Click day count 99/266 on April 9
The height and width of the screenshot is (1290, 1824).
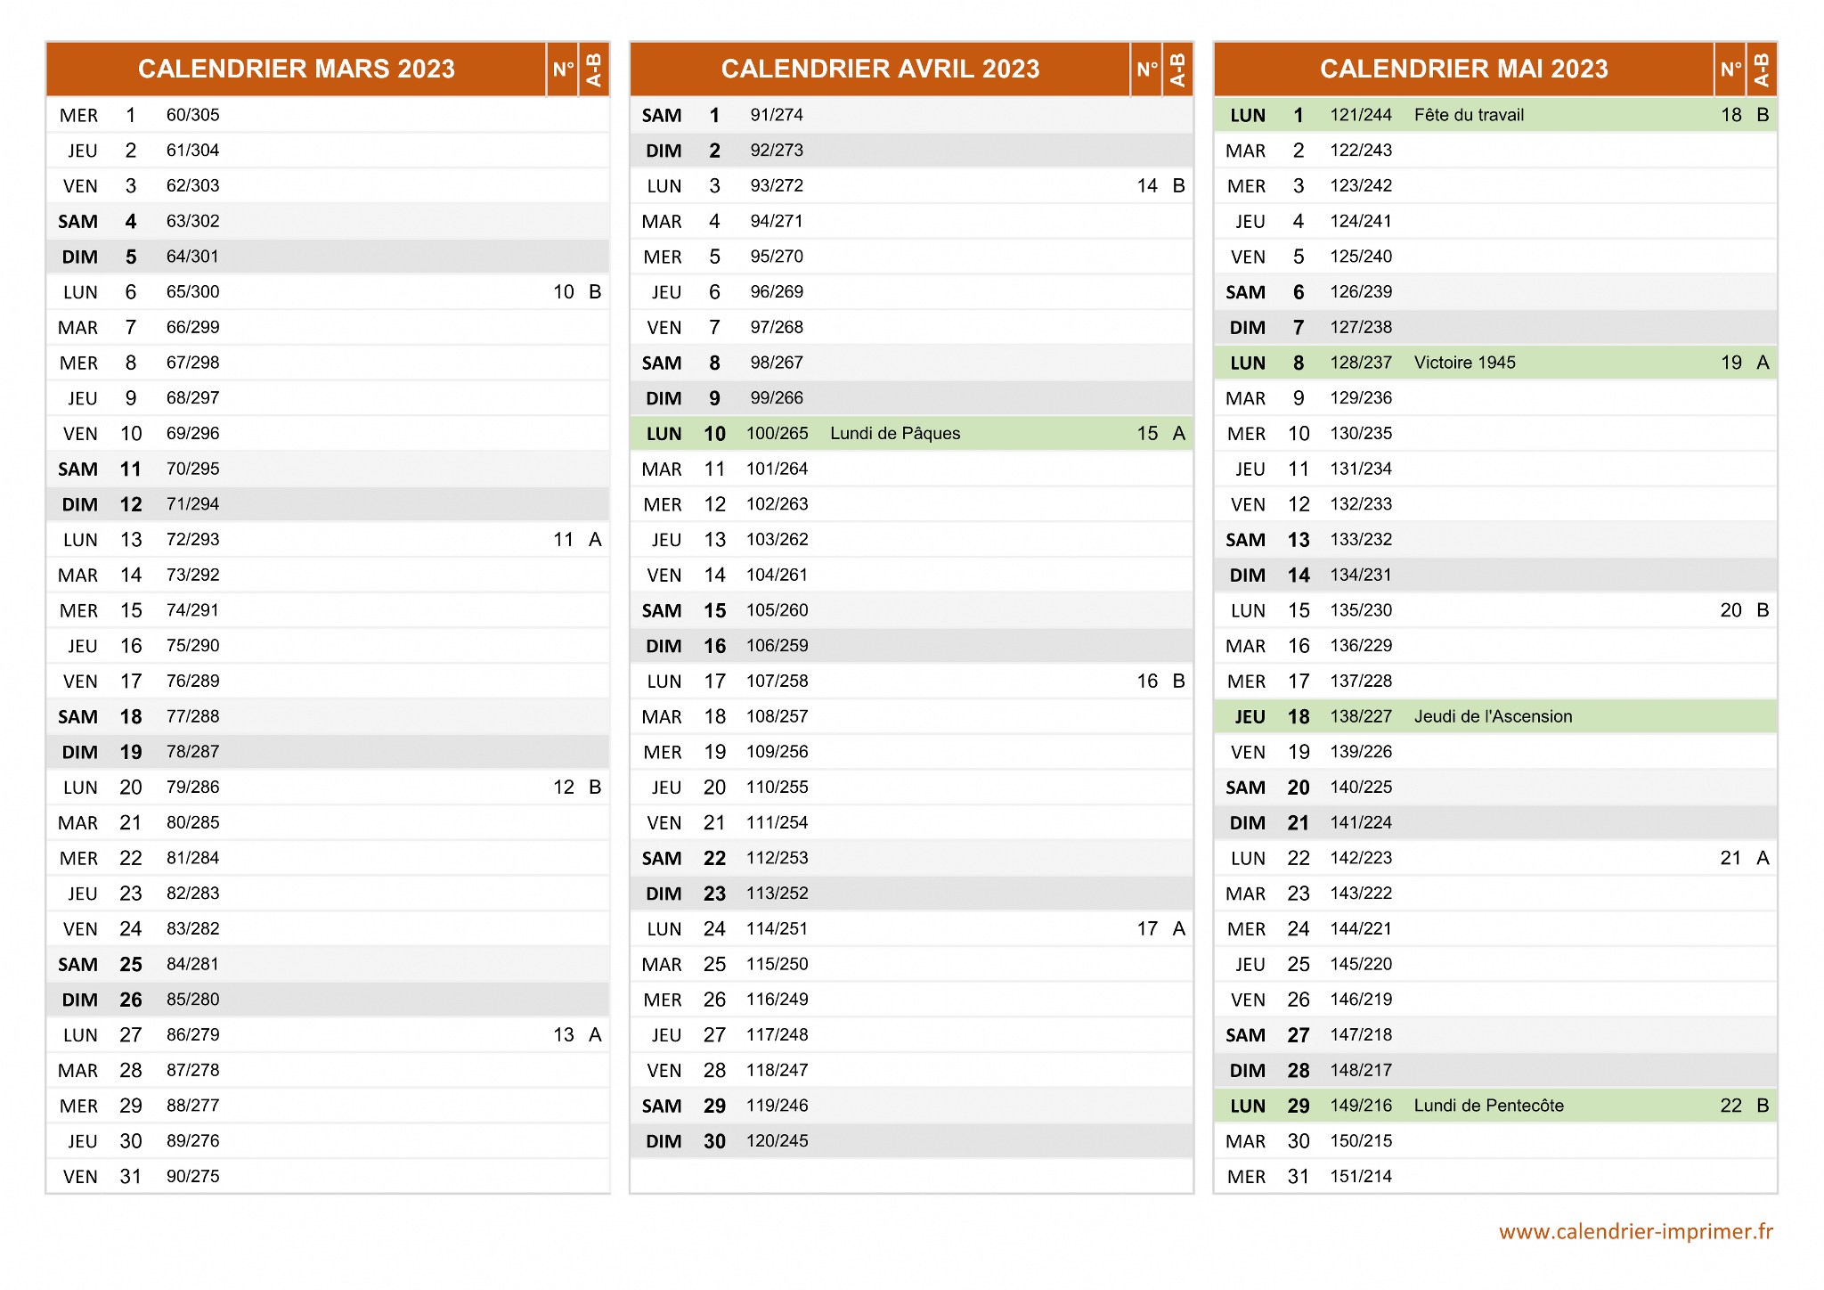[x=777, y=398]
